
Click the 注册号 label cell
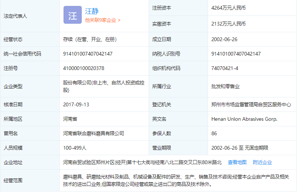[x=30, y=68]
